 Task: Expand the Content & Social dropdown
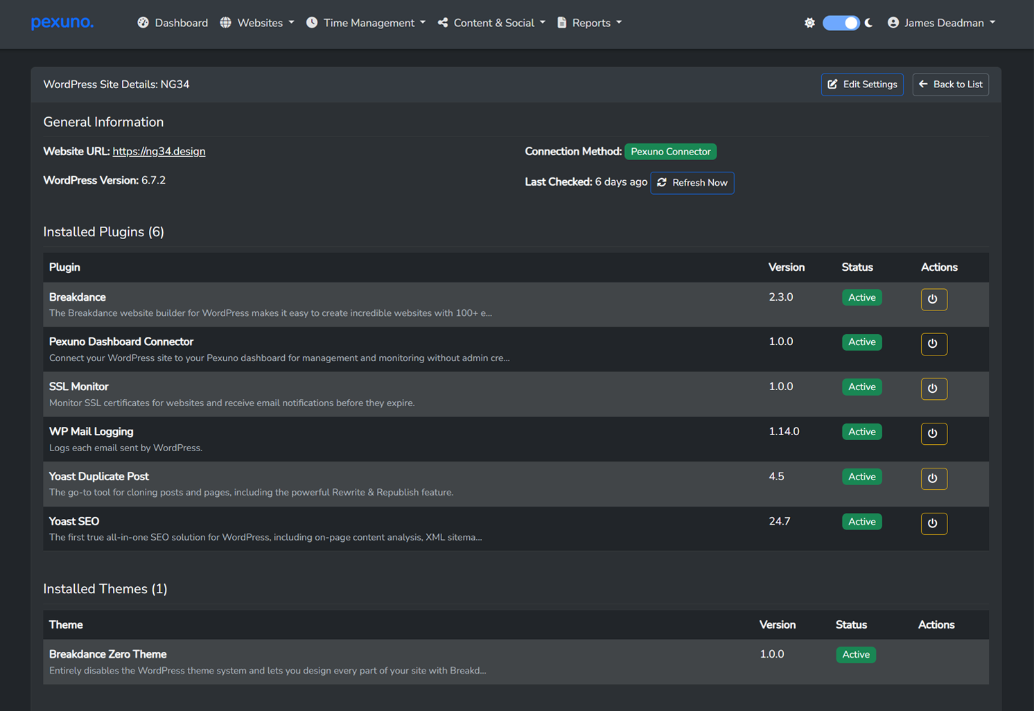[491, 23]
